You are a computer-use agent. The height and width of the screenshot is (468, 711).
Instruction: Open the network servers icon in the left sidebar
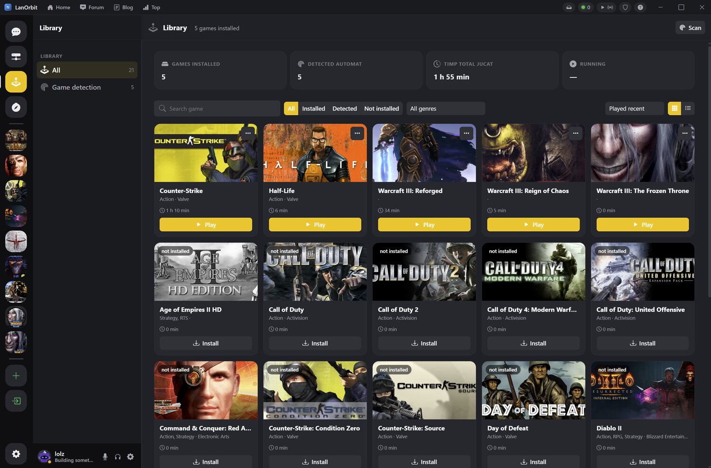pyautogui.click(x=16, y=57)
